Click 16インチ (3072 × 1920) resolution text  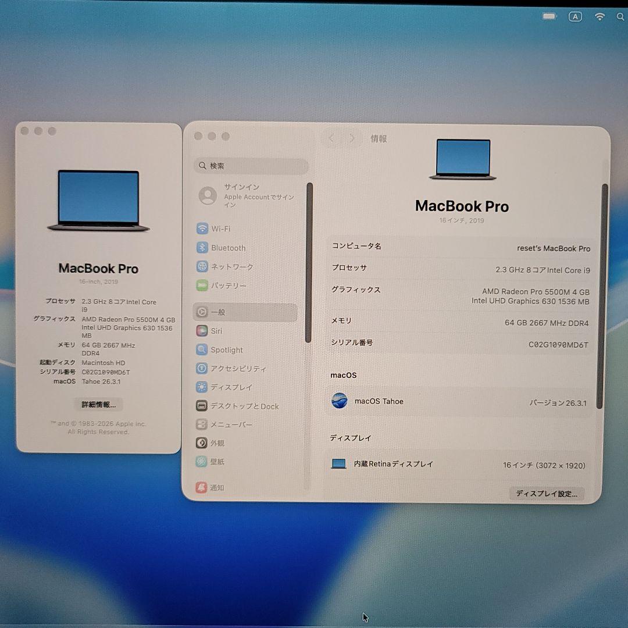544,465
